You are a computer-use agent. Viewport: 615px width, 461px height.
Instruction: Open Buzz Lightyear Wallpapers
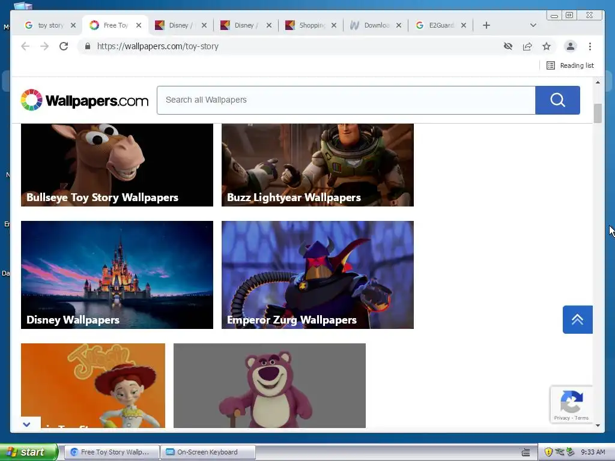(x=317, y=165)
